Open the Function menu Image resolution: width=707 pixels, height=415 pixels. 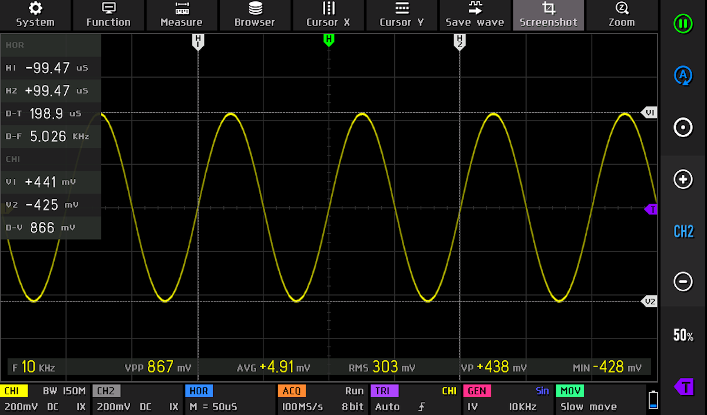108,15
